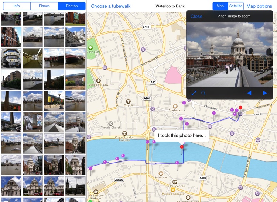Open the tunnel underpass photo thumbnail
Screen dimensions: 277x202
[x=33, y=58]
